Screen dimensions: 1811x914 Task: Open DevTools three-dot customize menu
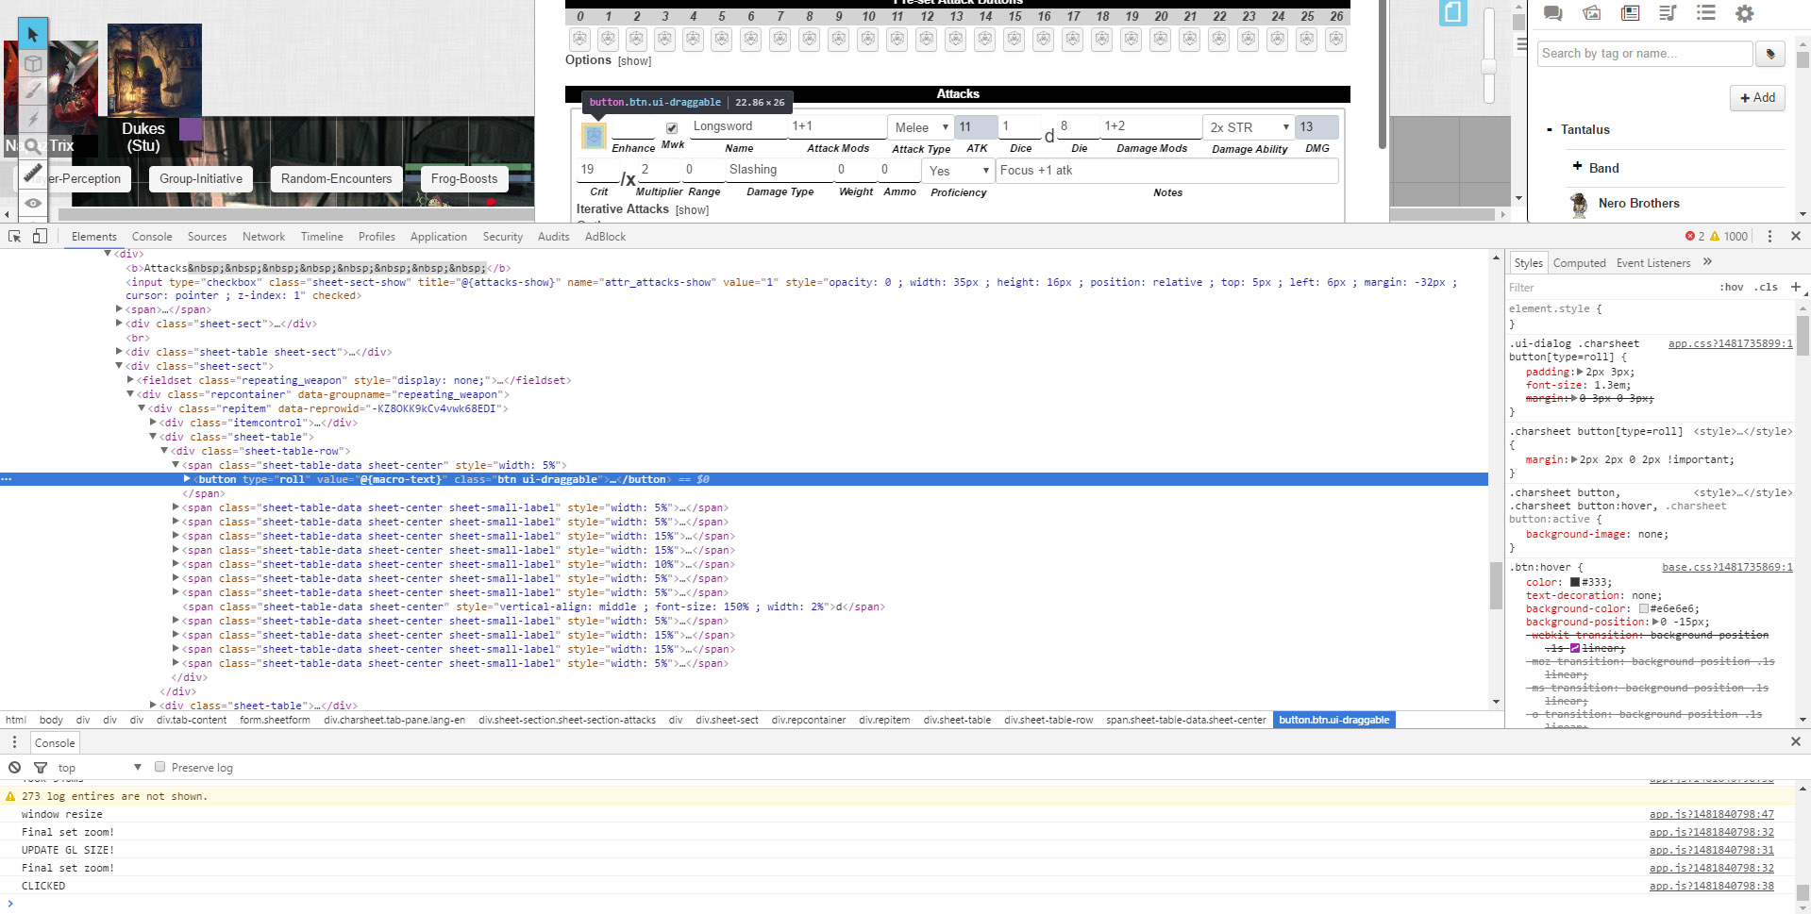[x=1769, y=237]
